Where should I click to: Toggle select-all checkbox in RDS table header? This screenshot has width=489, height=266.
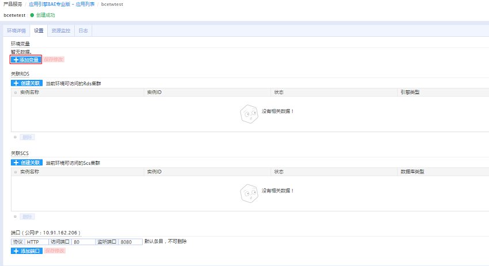pyautogui.click(x=16, y=92)
